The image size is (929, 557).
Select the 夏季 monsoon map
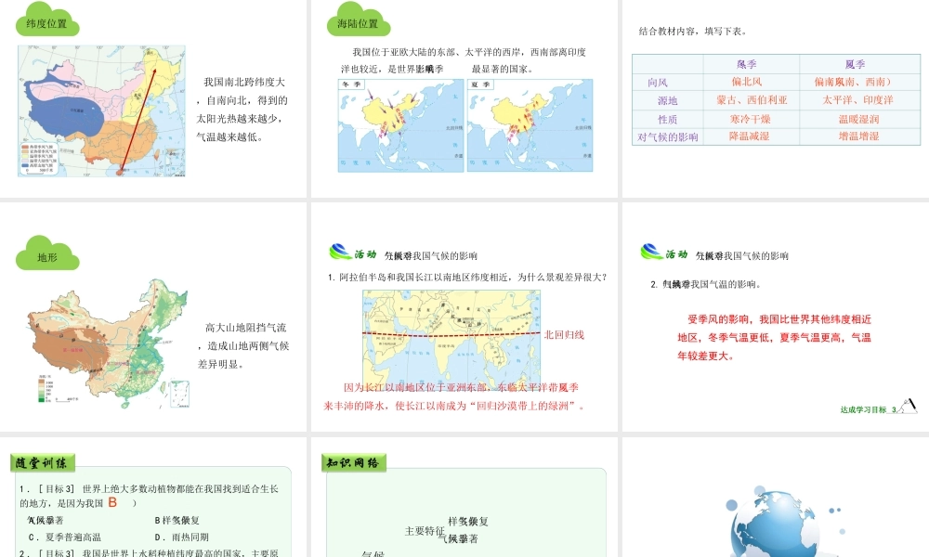pos(530,125)
